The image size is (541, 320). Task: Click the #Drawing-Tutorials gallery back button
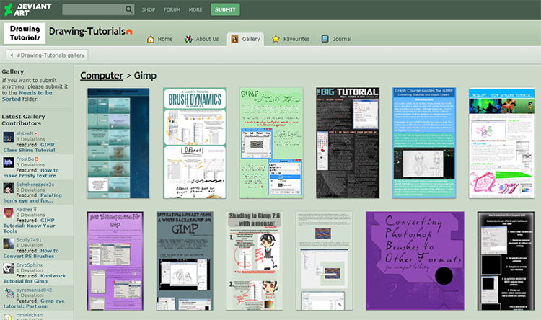[x=47, y=55]
